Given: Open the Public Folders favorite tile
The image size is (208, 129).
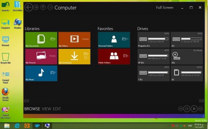Looking at the screenshot, I should 114,56.
